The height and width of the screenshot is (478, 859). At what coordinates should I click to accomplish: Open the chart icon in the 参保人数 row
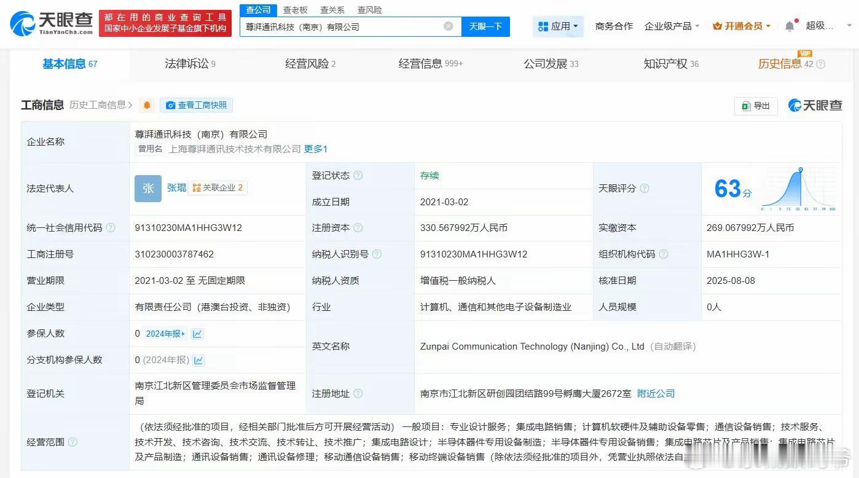point(197,334)
